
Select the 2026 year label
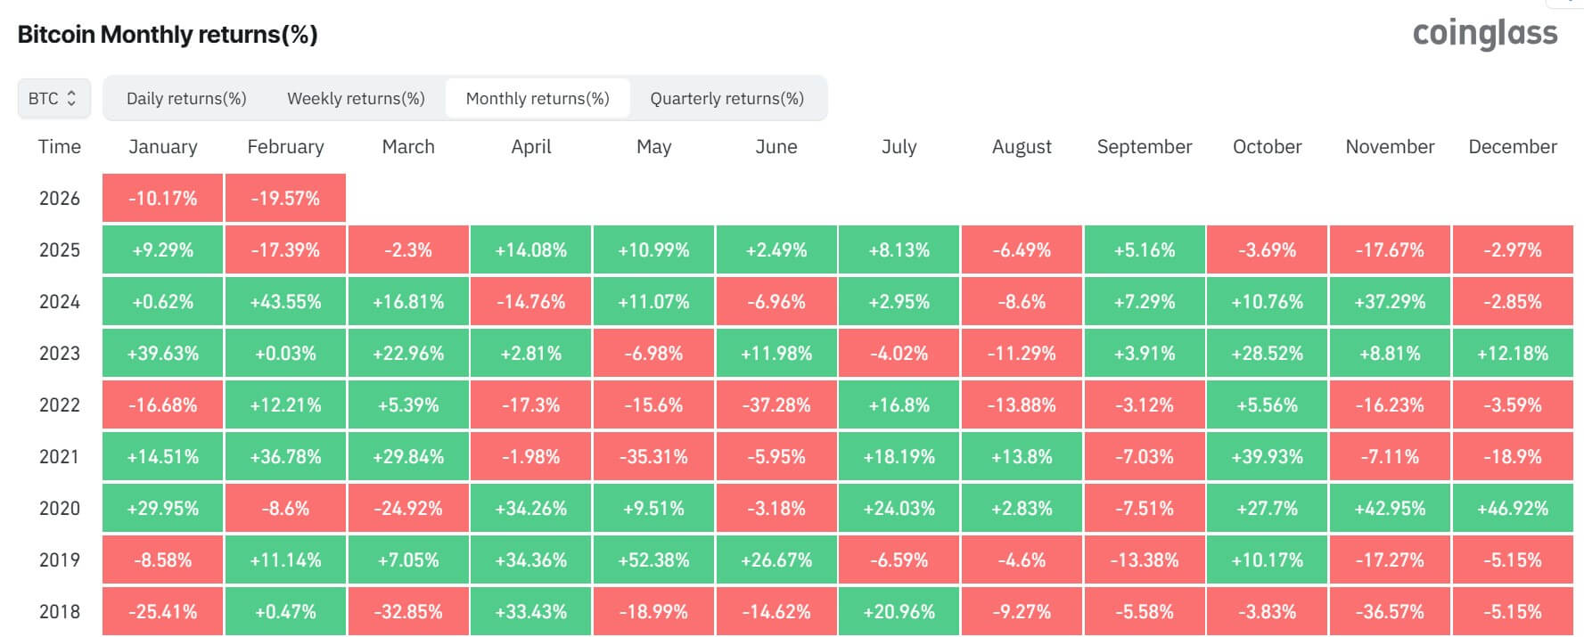(x=58, y=198)
